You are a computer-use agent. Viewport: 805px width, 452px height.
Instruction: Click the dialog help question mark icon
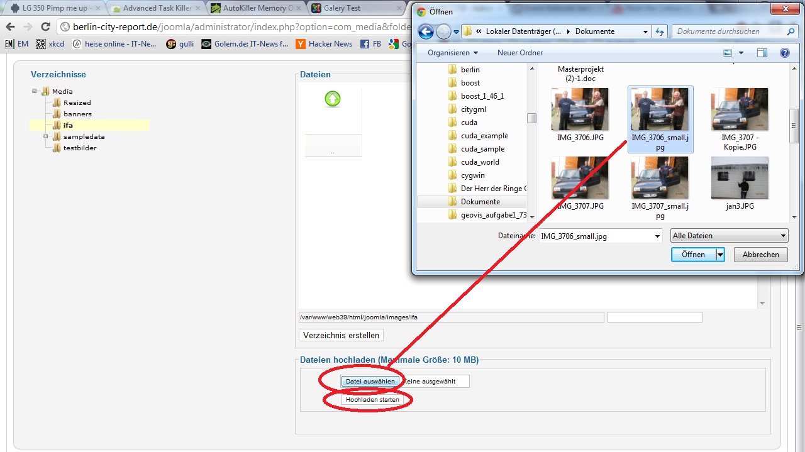click(x=784, y=53)
